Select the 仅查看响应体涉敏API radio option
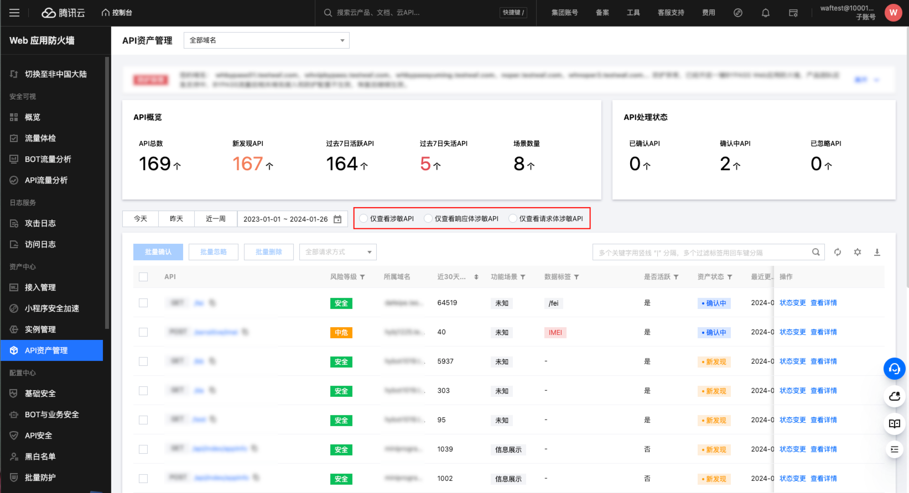 (x=428, y=218)
